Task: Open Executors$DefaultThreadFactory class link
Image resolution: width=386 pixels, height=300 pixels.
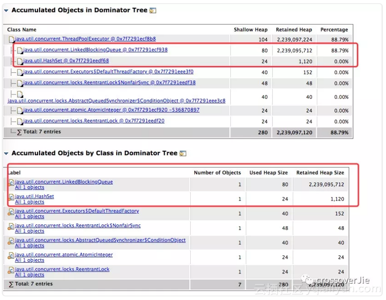Action: (x=77, y=211)
